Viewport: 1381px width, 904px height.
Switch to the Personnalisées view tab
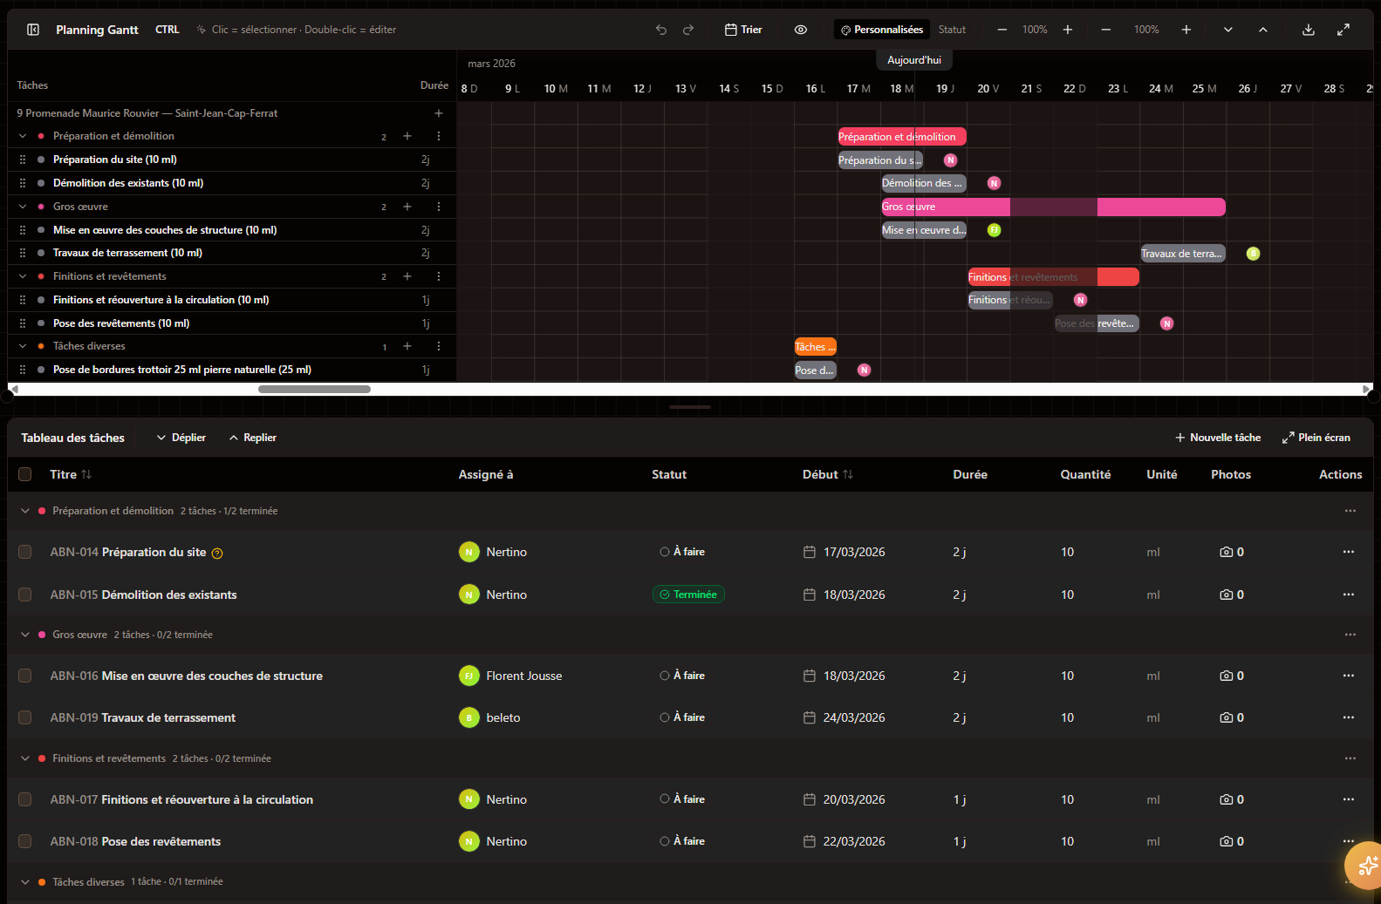(882, 30)
